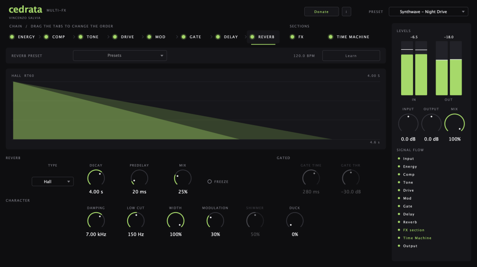This screenshot has height=267, width=477.
Task: Open the DELAY tab
Action: 231,37
